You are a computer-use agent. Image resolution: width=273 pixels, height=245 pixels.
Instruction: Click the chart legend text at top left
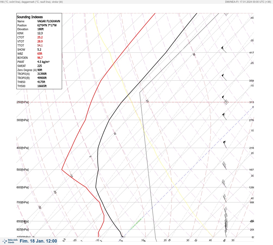32,2
